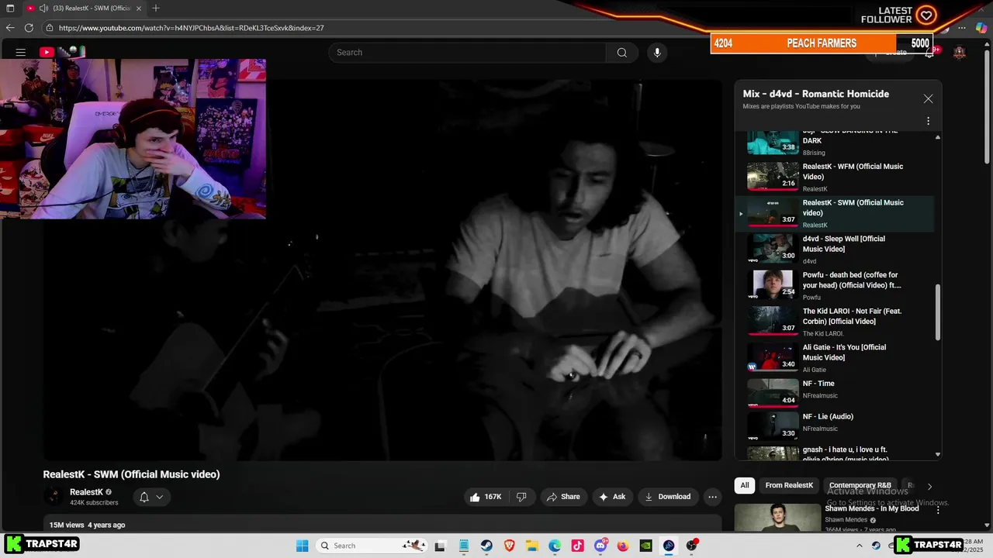
Task: Play RealestK - WFM from playlist
Action: click(x=834, y=177)
